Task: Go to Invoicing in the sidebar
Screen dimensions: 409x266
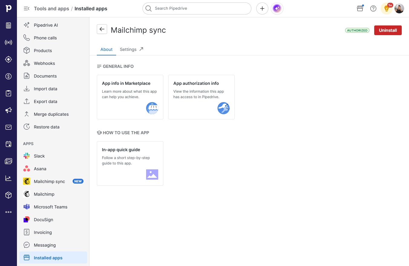Action: pyautogui.click(x=53, y=232)
